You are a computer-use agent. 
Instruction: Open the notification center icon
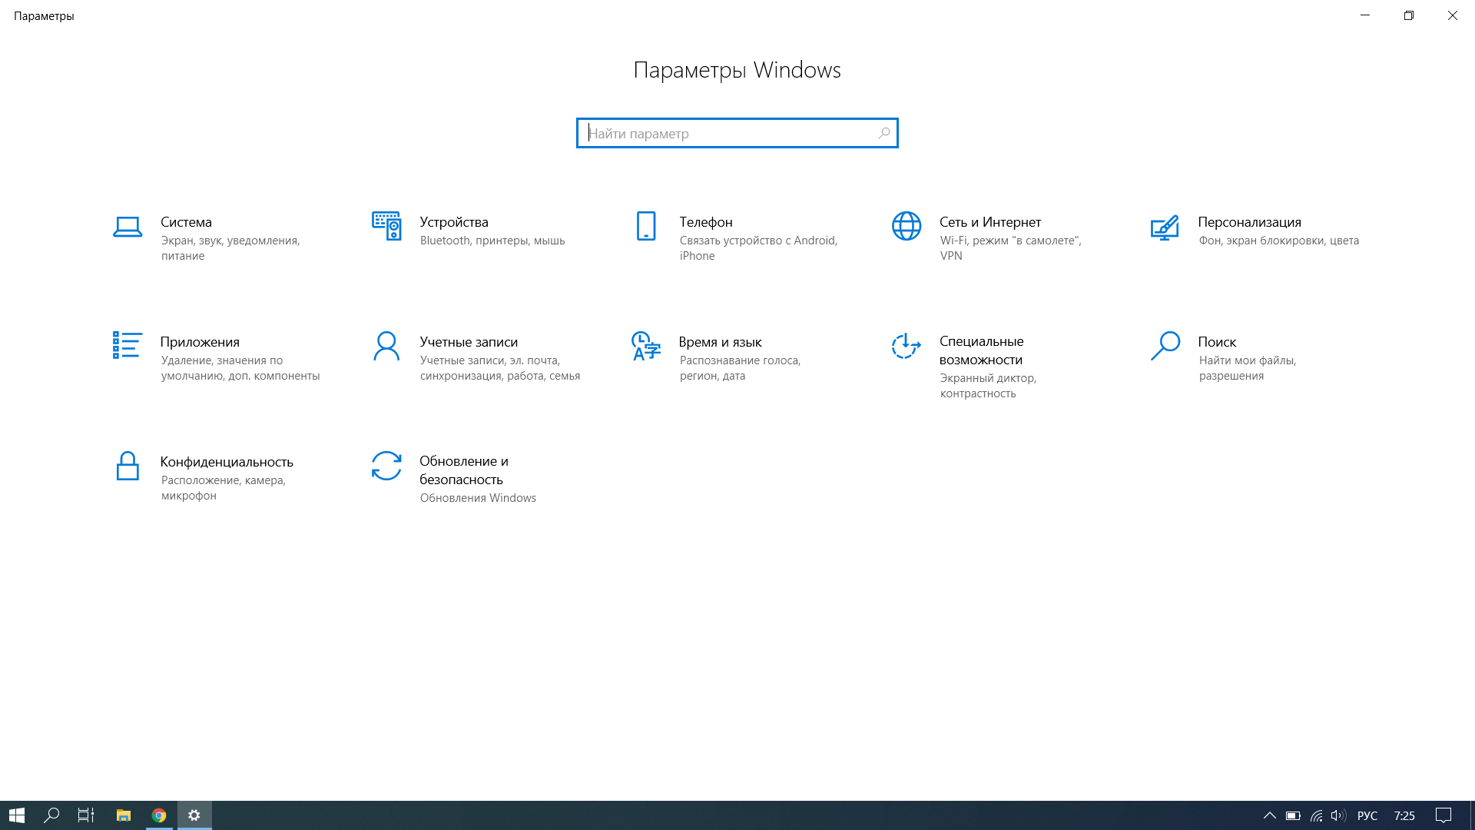(1444, 815)
